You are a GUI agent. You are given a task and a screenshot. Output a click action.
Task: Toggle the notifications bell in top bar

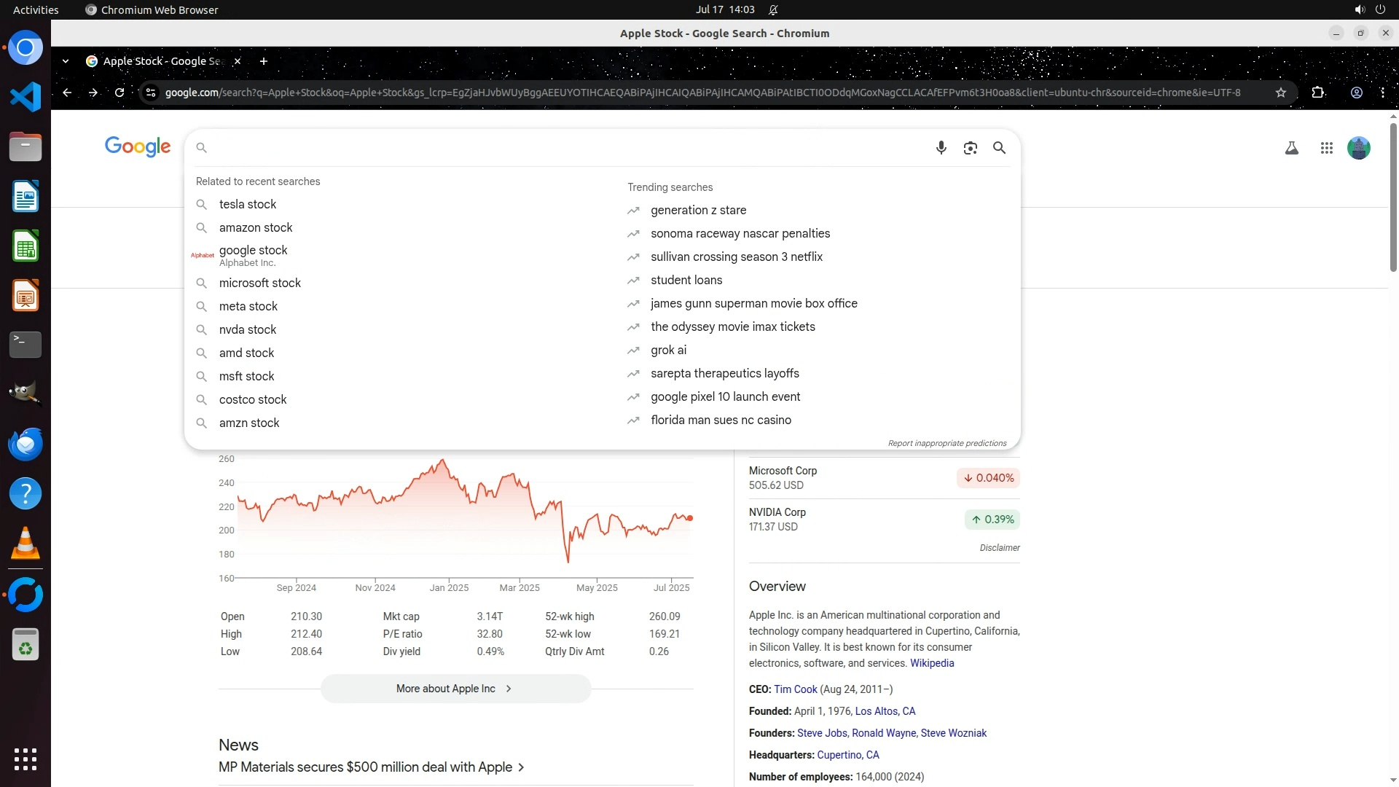coord(773,10)
